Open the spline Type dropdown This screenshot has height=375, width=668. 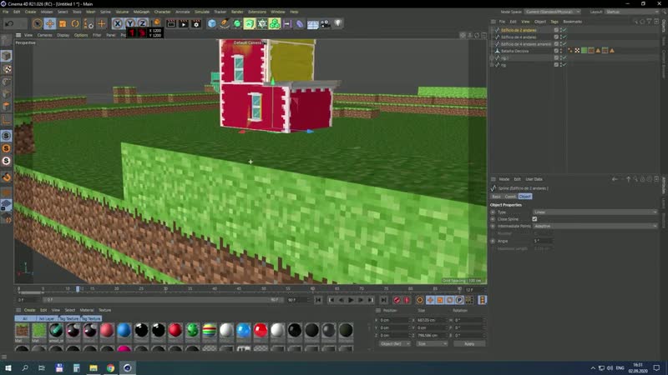(595, 212)
